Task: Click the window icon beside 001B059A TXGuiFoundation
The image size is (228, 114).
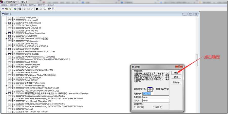Action: pyautogui.click(x=9, y=41)
